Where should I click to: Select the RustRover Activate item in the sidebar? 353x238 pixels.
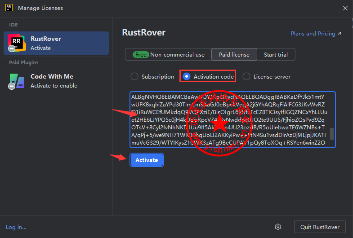click(56, 43)
